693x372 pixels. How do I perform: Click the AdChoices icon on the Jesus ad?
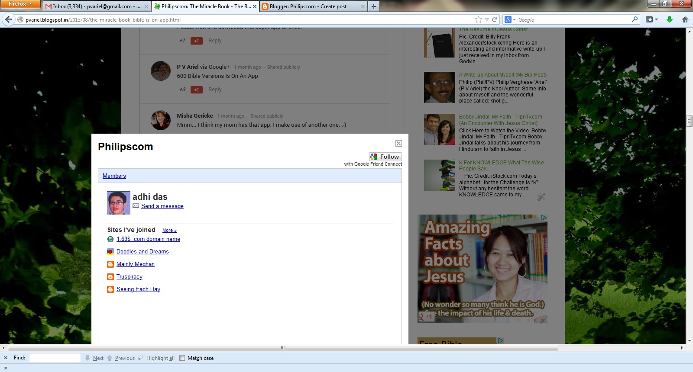click(544, 218)
